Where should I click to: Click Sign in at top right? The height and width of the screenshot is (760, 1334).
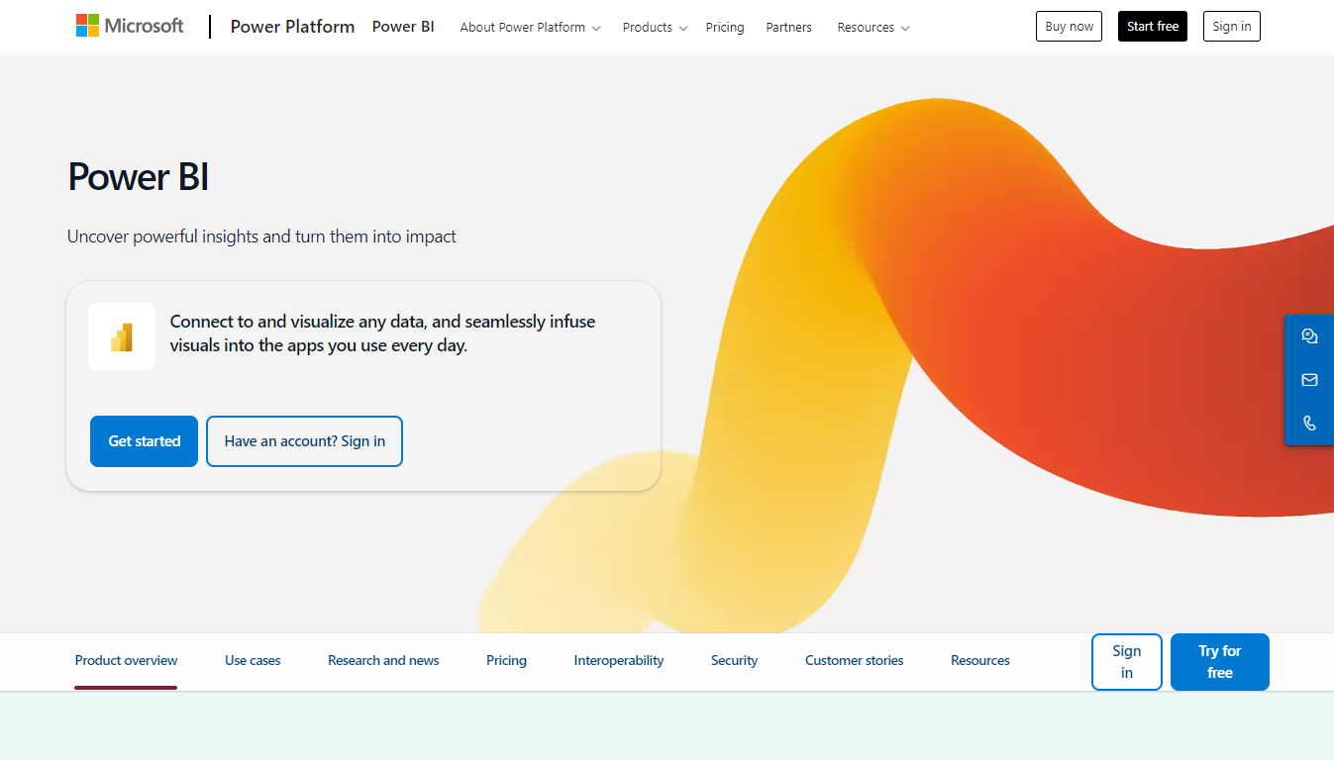[x=1232, y=27]
